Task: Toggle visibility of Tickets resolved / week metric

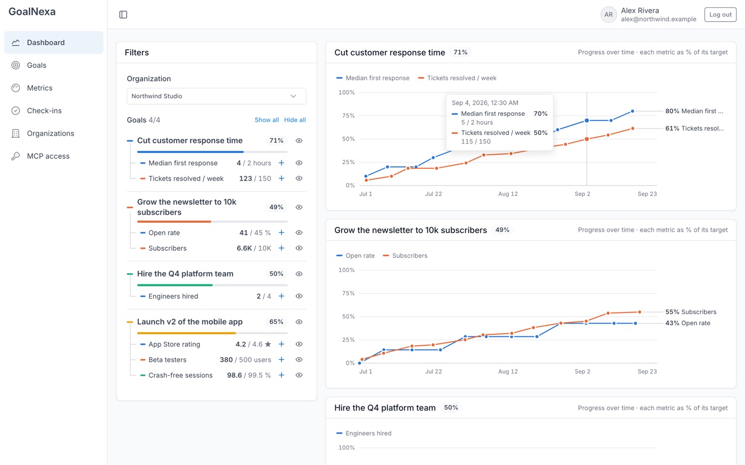Action: [299, 179]
